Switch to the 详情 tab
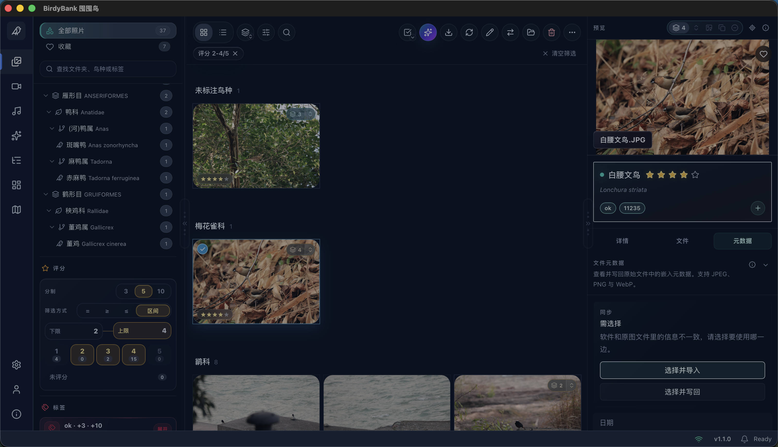This screenshot has height=447, width=778. pos(622,241)
